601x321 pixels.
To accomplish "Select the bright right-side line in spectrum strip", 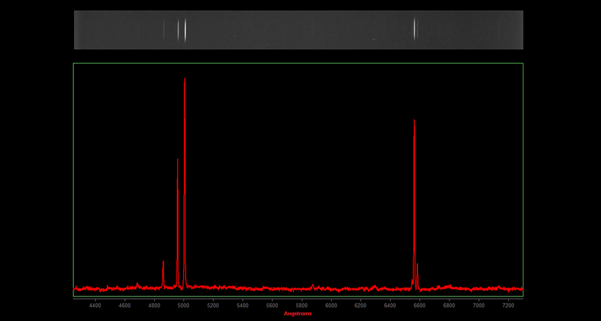I will [x=415, y=29].
